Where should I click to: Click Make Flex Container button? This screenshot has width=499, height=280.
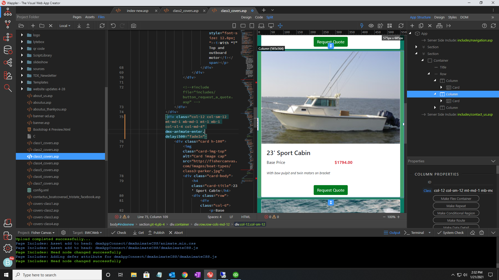456,199
